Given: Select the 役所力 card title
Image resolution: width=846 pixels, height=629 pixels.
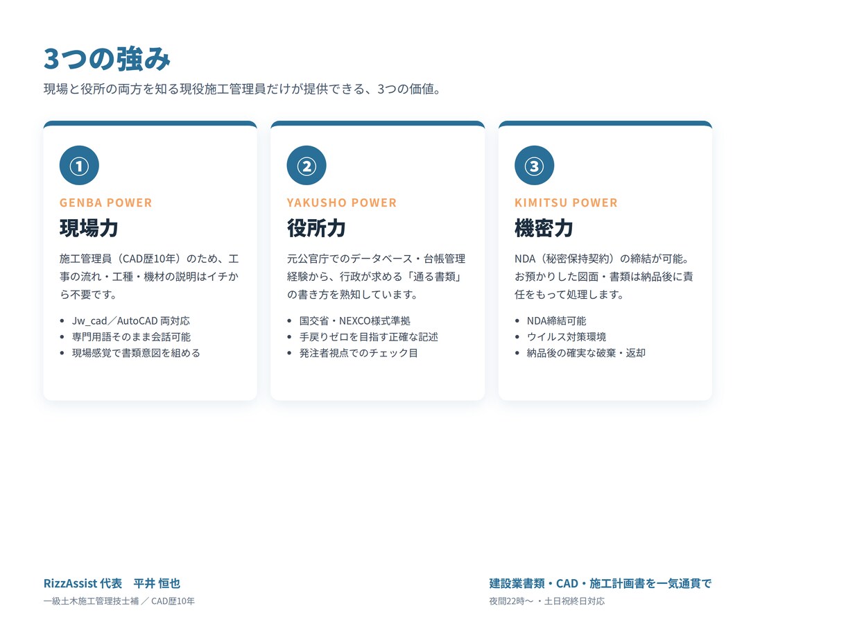Looking at the screenshot, I should click(x=316, y=227).
